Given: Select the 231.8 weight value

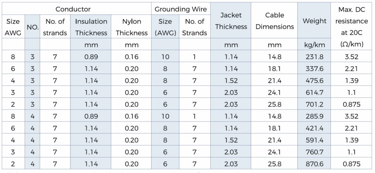Looking at the screenshot, I should (x=314, y=57).
